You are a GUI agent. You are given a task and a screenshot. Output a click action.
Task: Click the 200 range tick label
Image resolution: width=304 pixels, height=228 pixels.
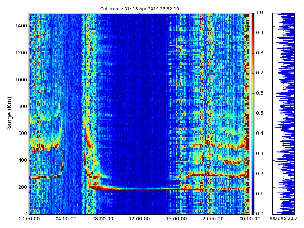tap(22, 187)
